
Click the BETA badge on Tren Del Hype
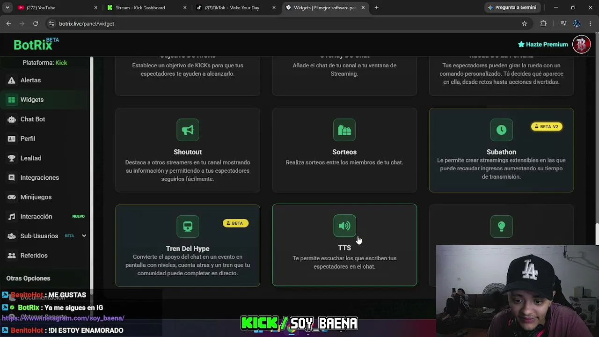235,223
